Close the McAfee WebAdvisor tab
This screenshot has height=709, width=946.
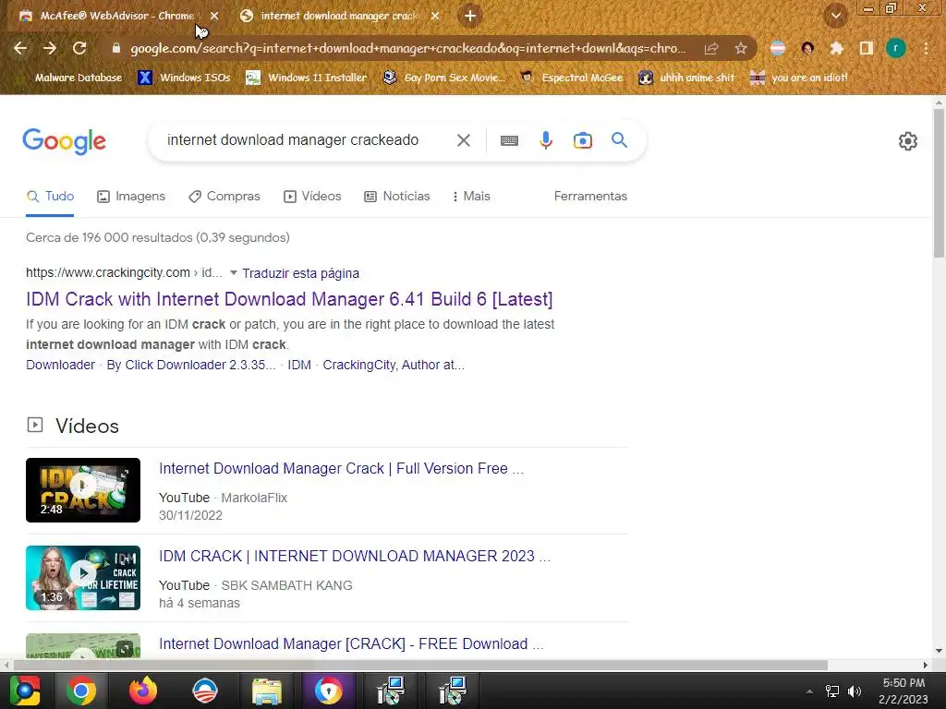[214, 17]
